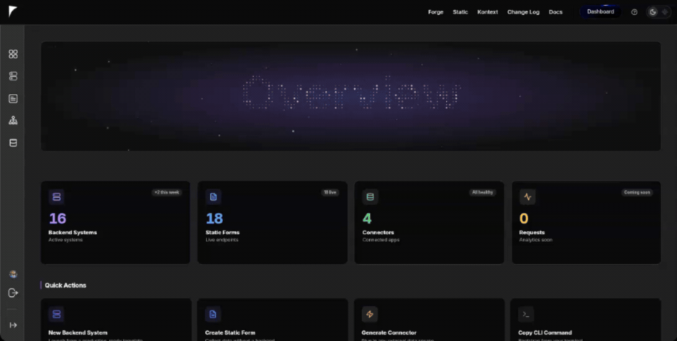Select the Generate Connector action
Screen dimensions: 677x341
pyautogui.click(x=429, y=320)
